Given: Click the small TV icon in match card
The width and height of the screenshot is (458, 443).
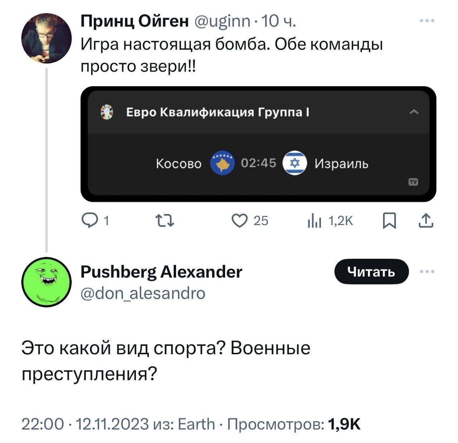Looking at the screenshot, I should (x=413, y=182).
